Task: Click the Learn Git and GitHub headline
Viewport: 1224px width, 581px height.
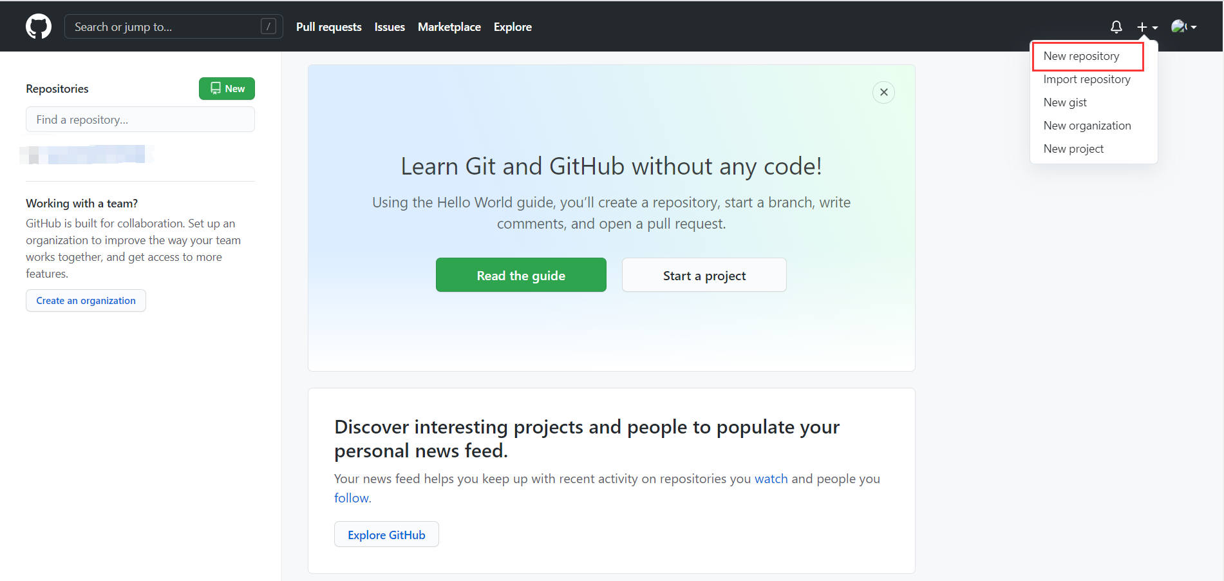Action: [x=611, y=166]
